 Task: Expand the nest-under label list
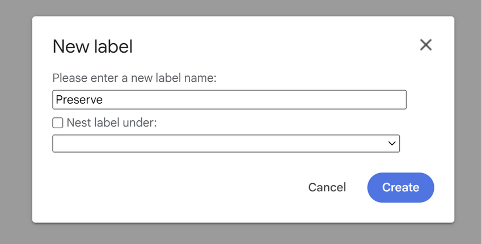click(226, 144)
